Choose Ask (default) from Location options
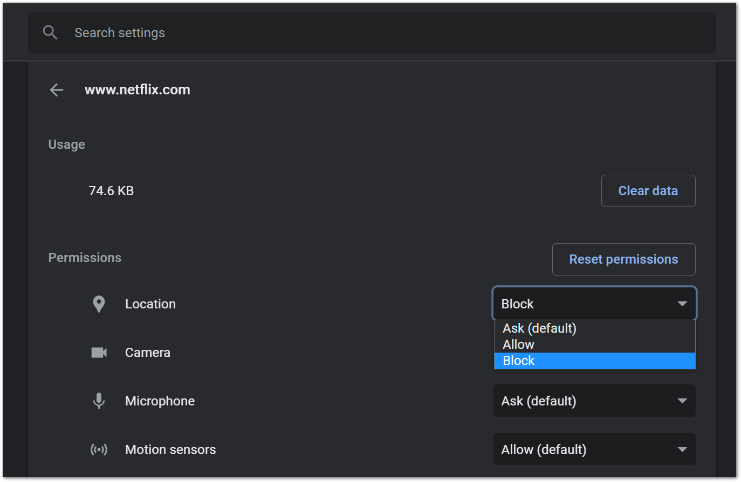741x482 pixels. [x=595, y=328]
